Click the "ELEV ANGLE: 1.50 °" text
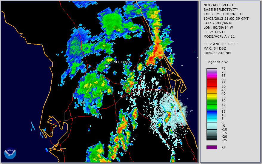Image resolution: width=262 pixels, height=164 pixels. [221, 44]
